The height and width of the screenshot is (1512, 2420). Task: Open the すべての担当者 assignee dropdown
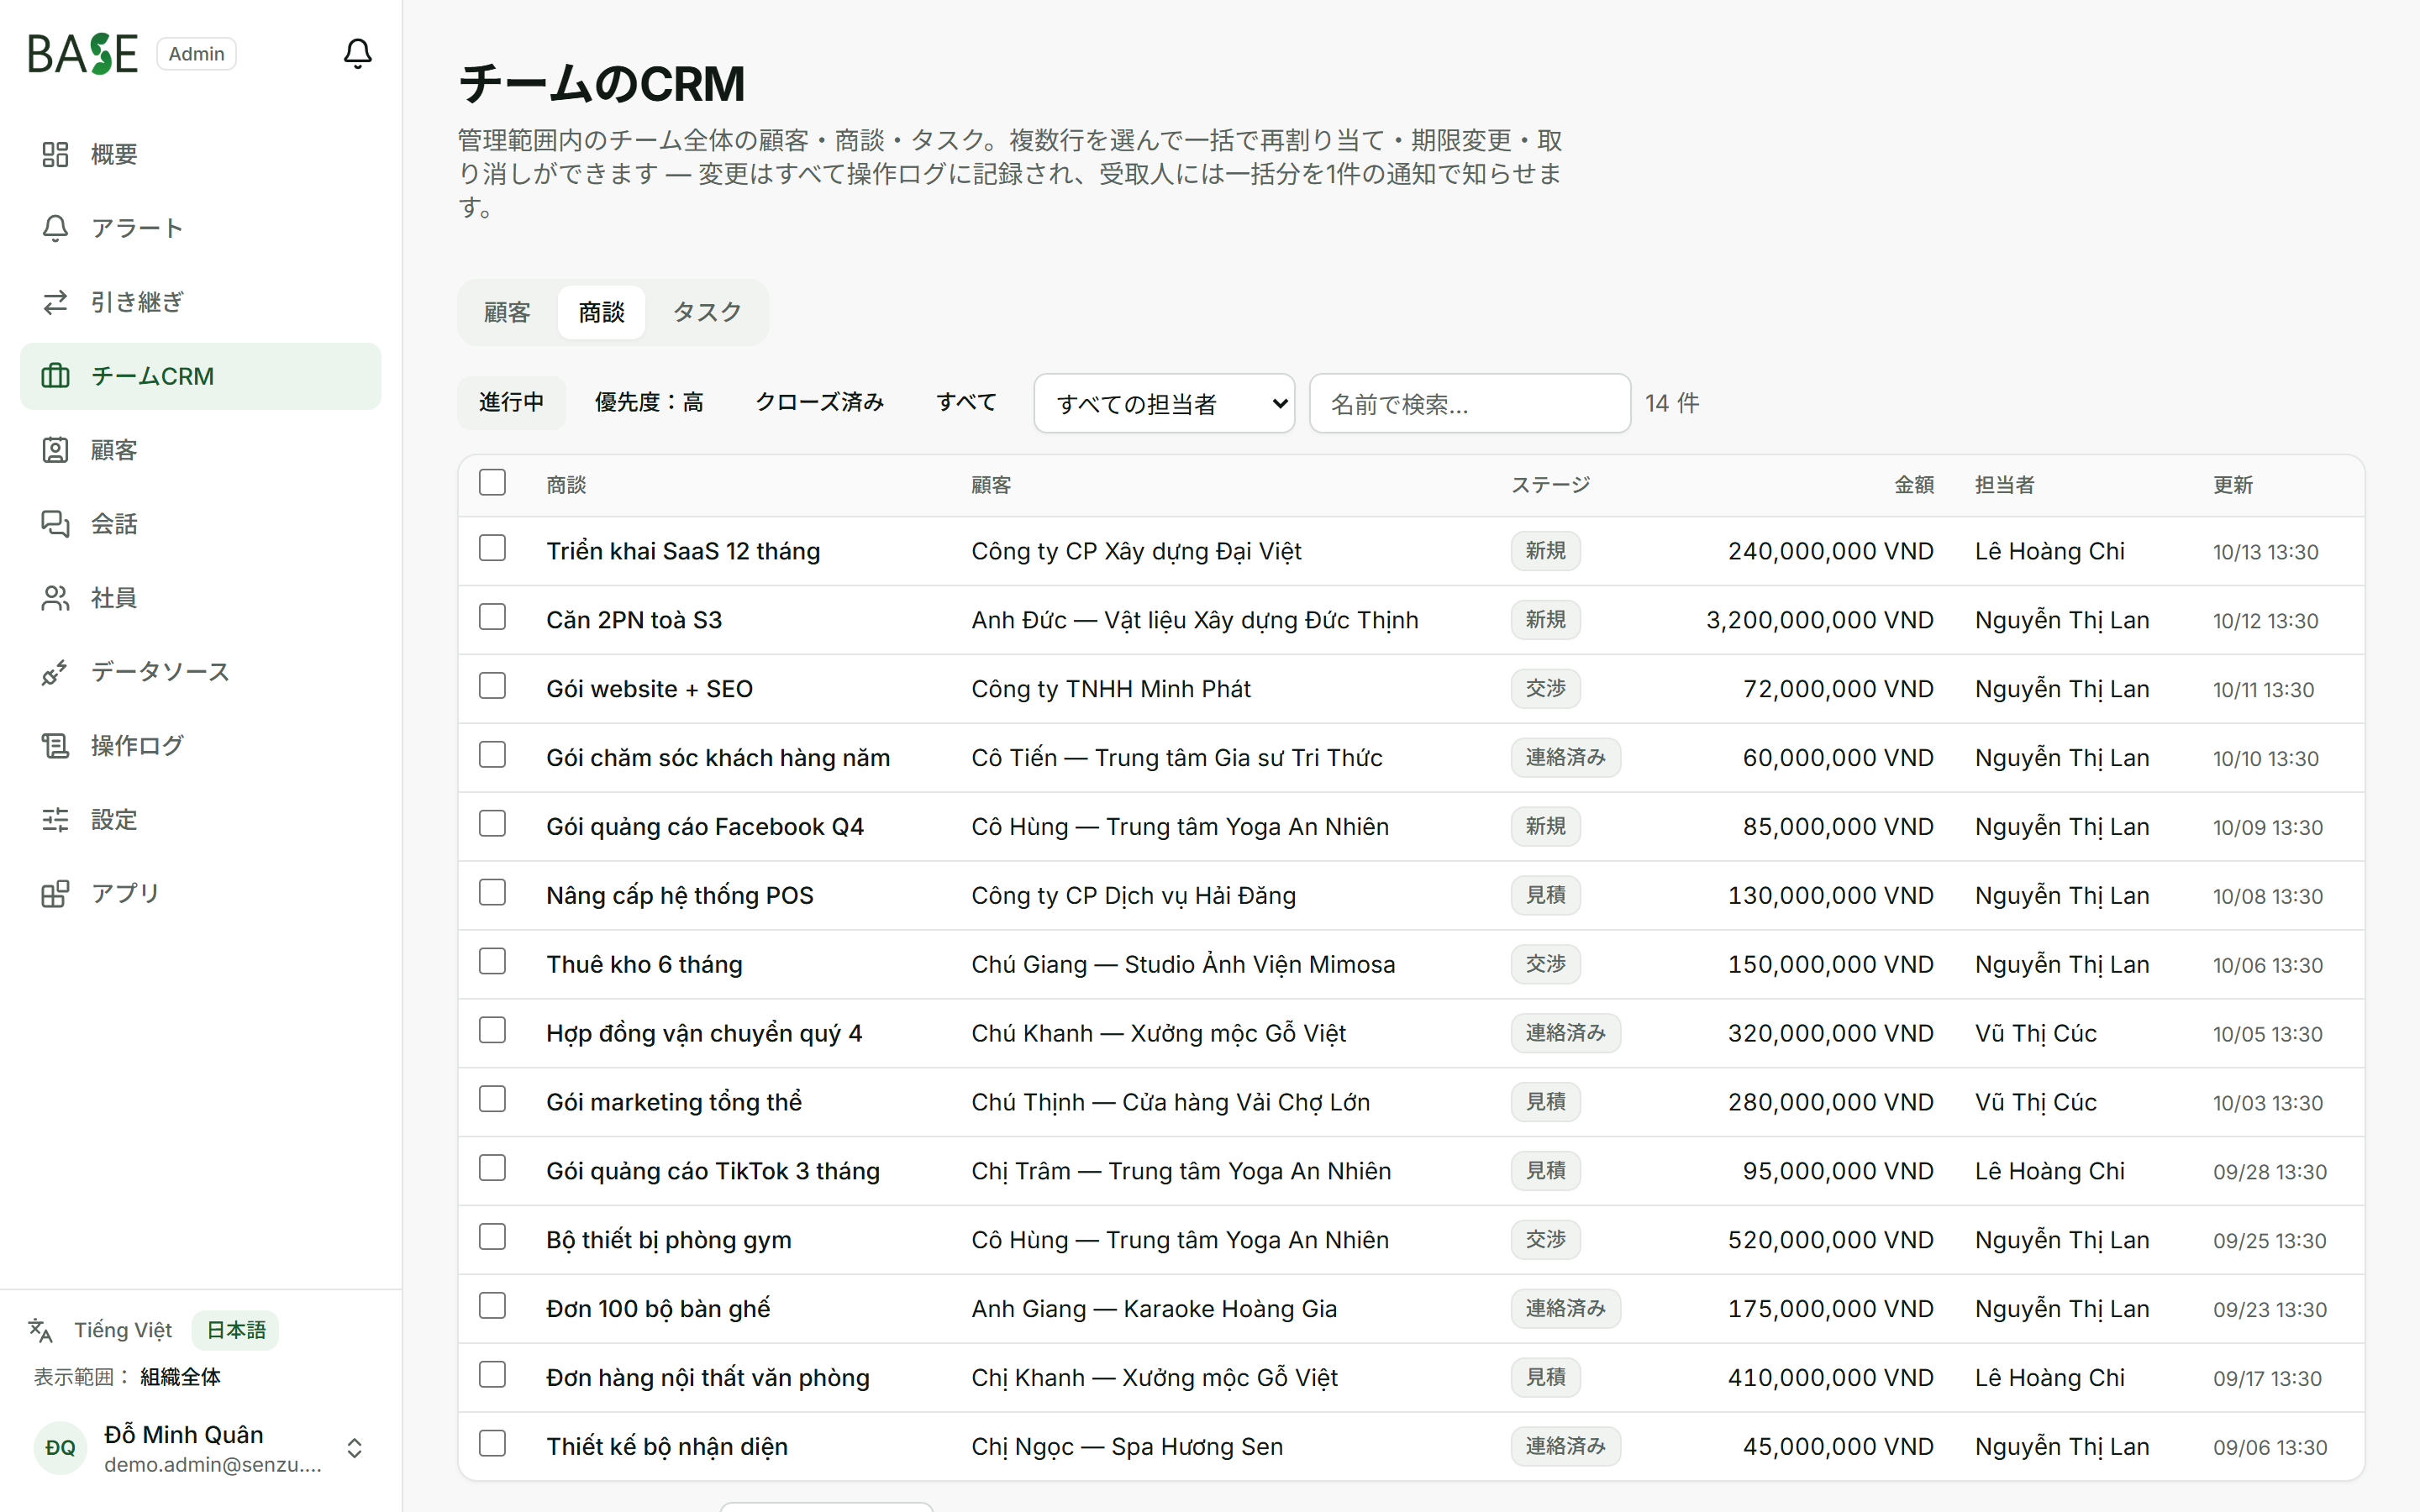(1164, 403)
